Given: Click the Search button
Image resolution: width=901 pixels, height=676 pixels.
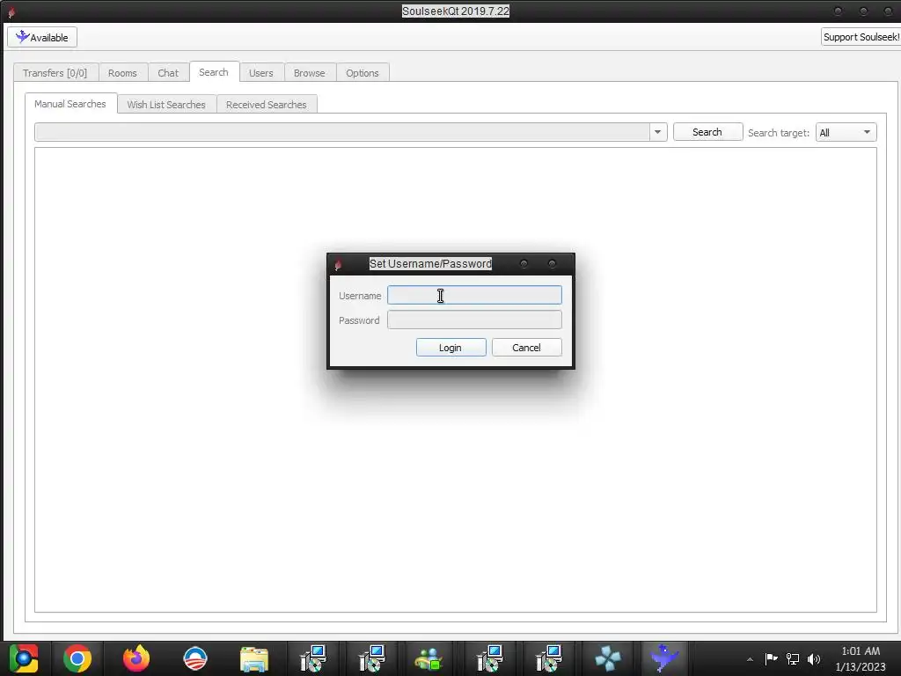Looking at the screenshot, I should [x=707, y=132].
